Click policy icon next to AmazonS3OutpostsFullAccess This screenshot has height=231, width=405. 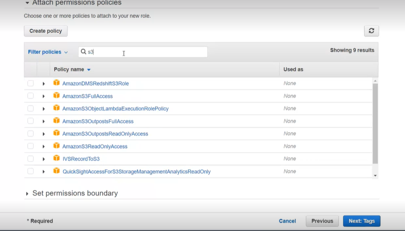coord(56,120)
